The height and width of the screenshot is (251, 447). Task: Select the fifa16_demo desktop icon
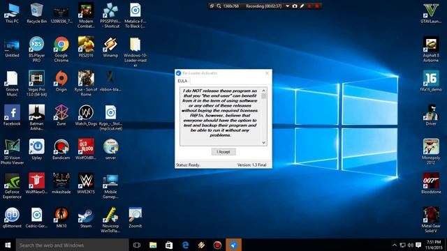pos(431,82)
